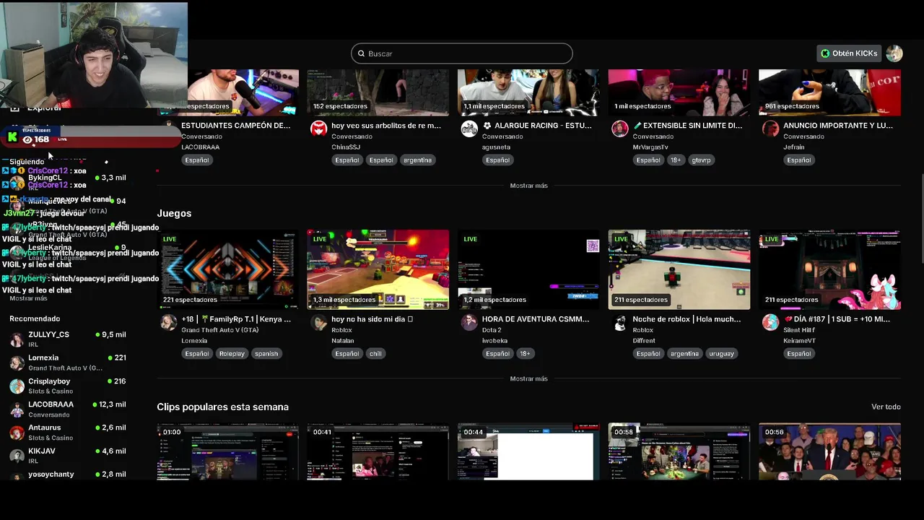The width and height of the screenshot is (924, 520).
Task: Select the Roleplay tag on Lornexia's card
Action: point(232,354)
